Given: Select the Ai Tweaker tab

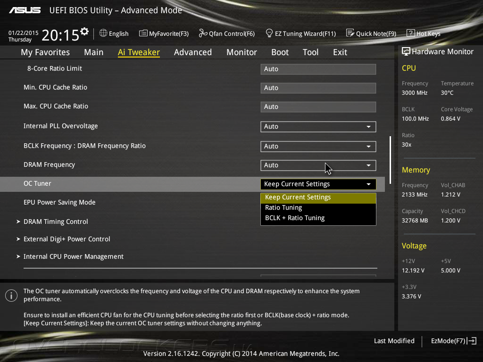Looking at the screenshot, I should (139, 52).
